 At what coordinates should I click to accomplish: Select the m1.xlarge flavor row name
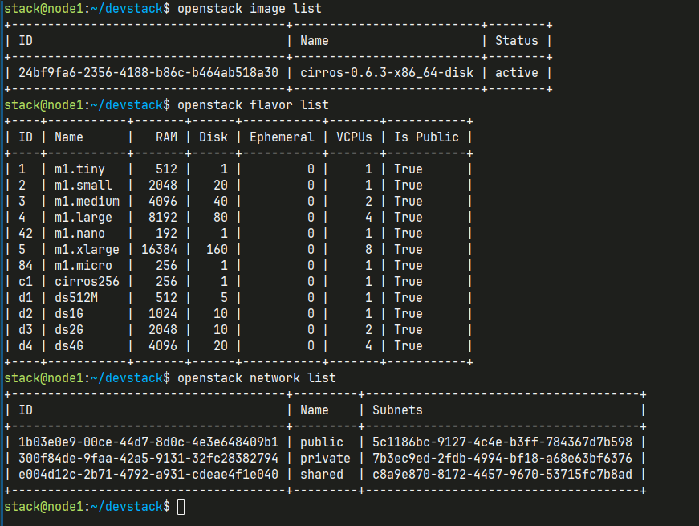click(87, 250)
